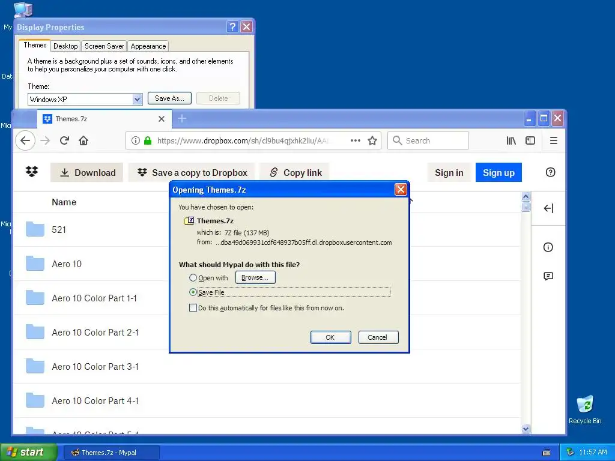Open the Appearance tab
The height and width of the screenshot is (461, 615).
point(148,46)
